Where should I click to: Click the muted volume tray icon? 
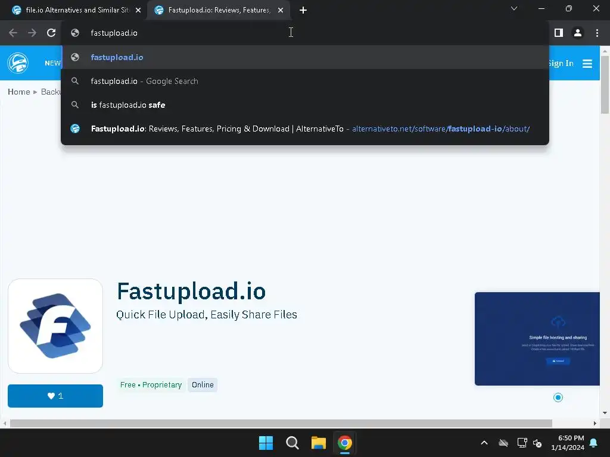click(x=537, y=443)
